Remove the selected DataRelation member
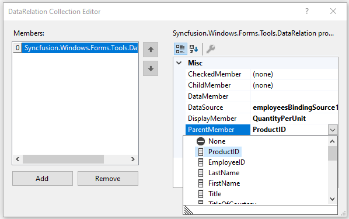 108,179
